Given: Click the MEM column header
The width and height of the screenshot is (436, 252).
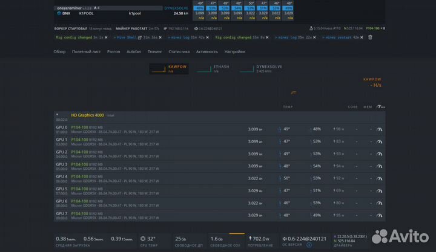Looking at the screenshot, I should point(368,107).
